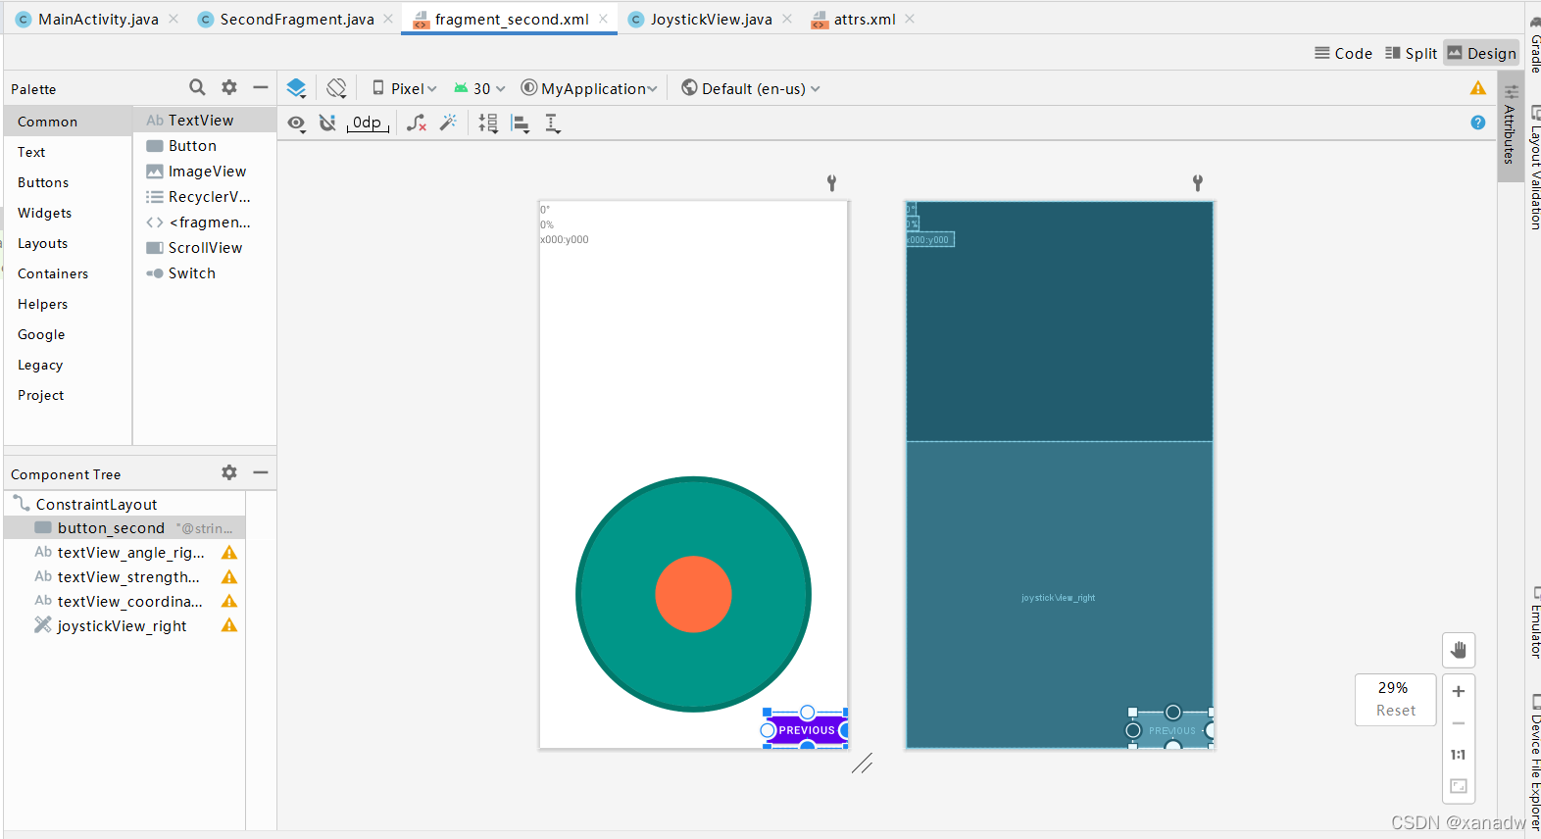
Task: Select Buttons palette category
Action: point(43,182)
